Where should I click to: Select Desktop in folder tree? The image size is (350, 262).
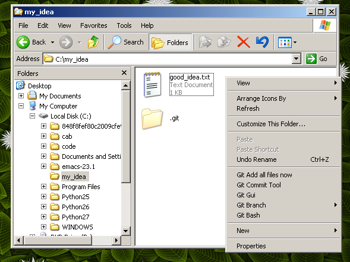pyautogui.click(x=39, y=86)
